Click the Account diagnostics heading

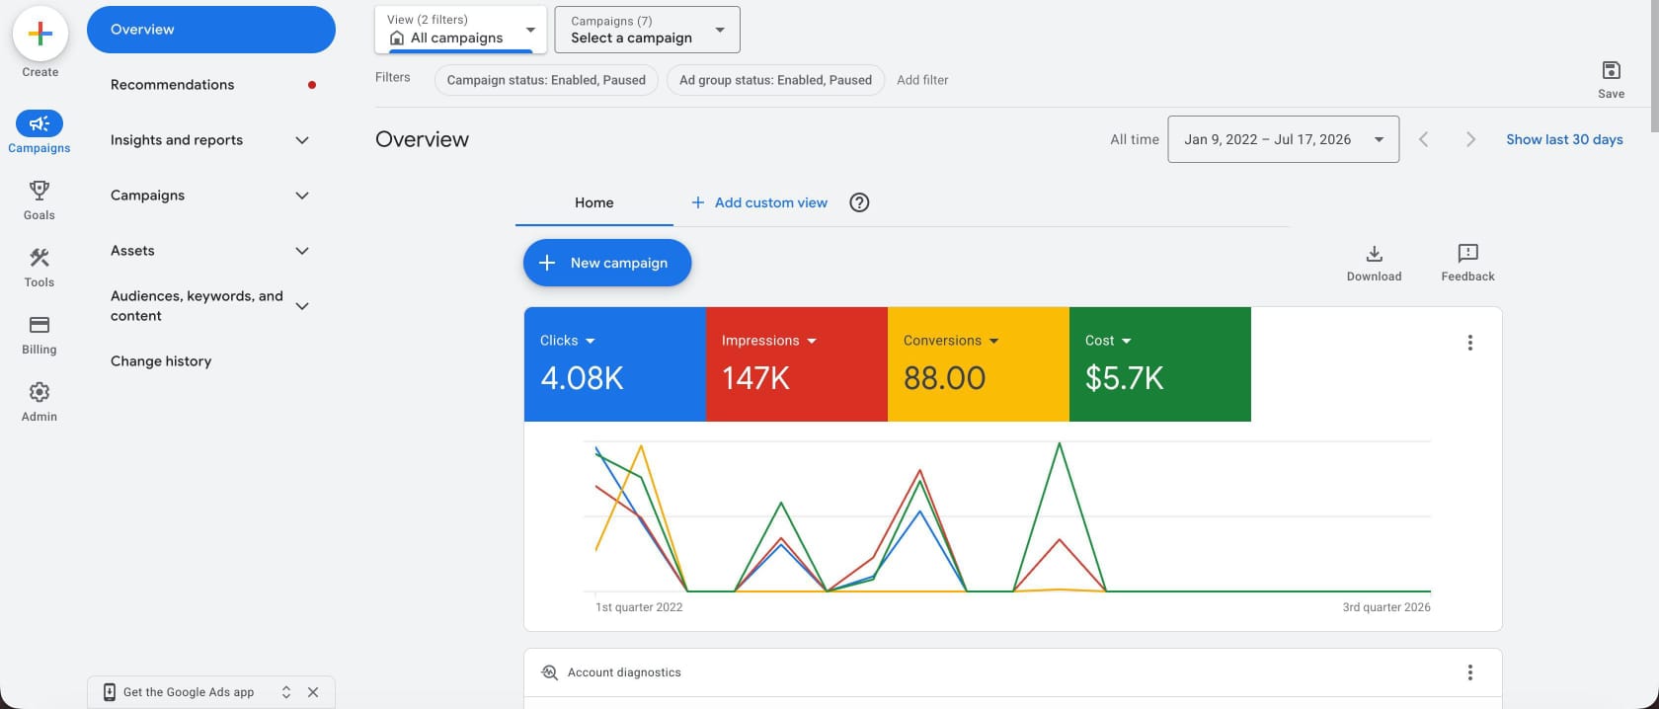pos(624,672)
